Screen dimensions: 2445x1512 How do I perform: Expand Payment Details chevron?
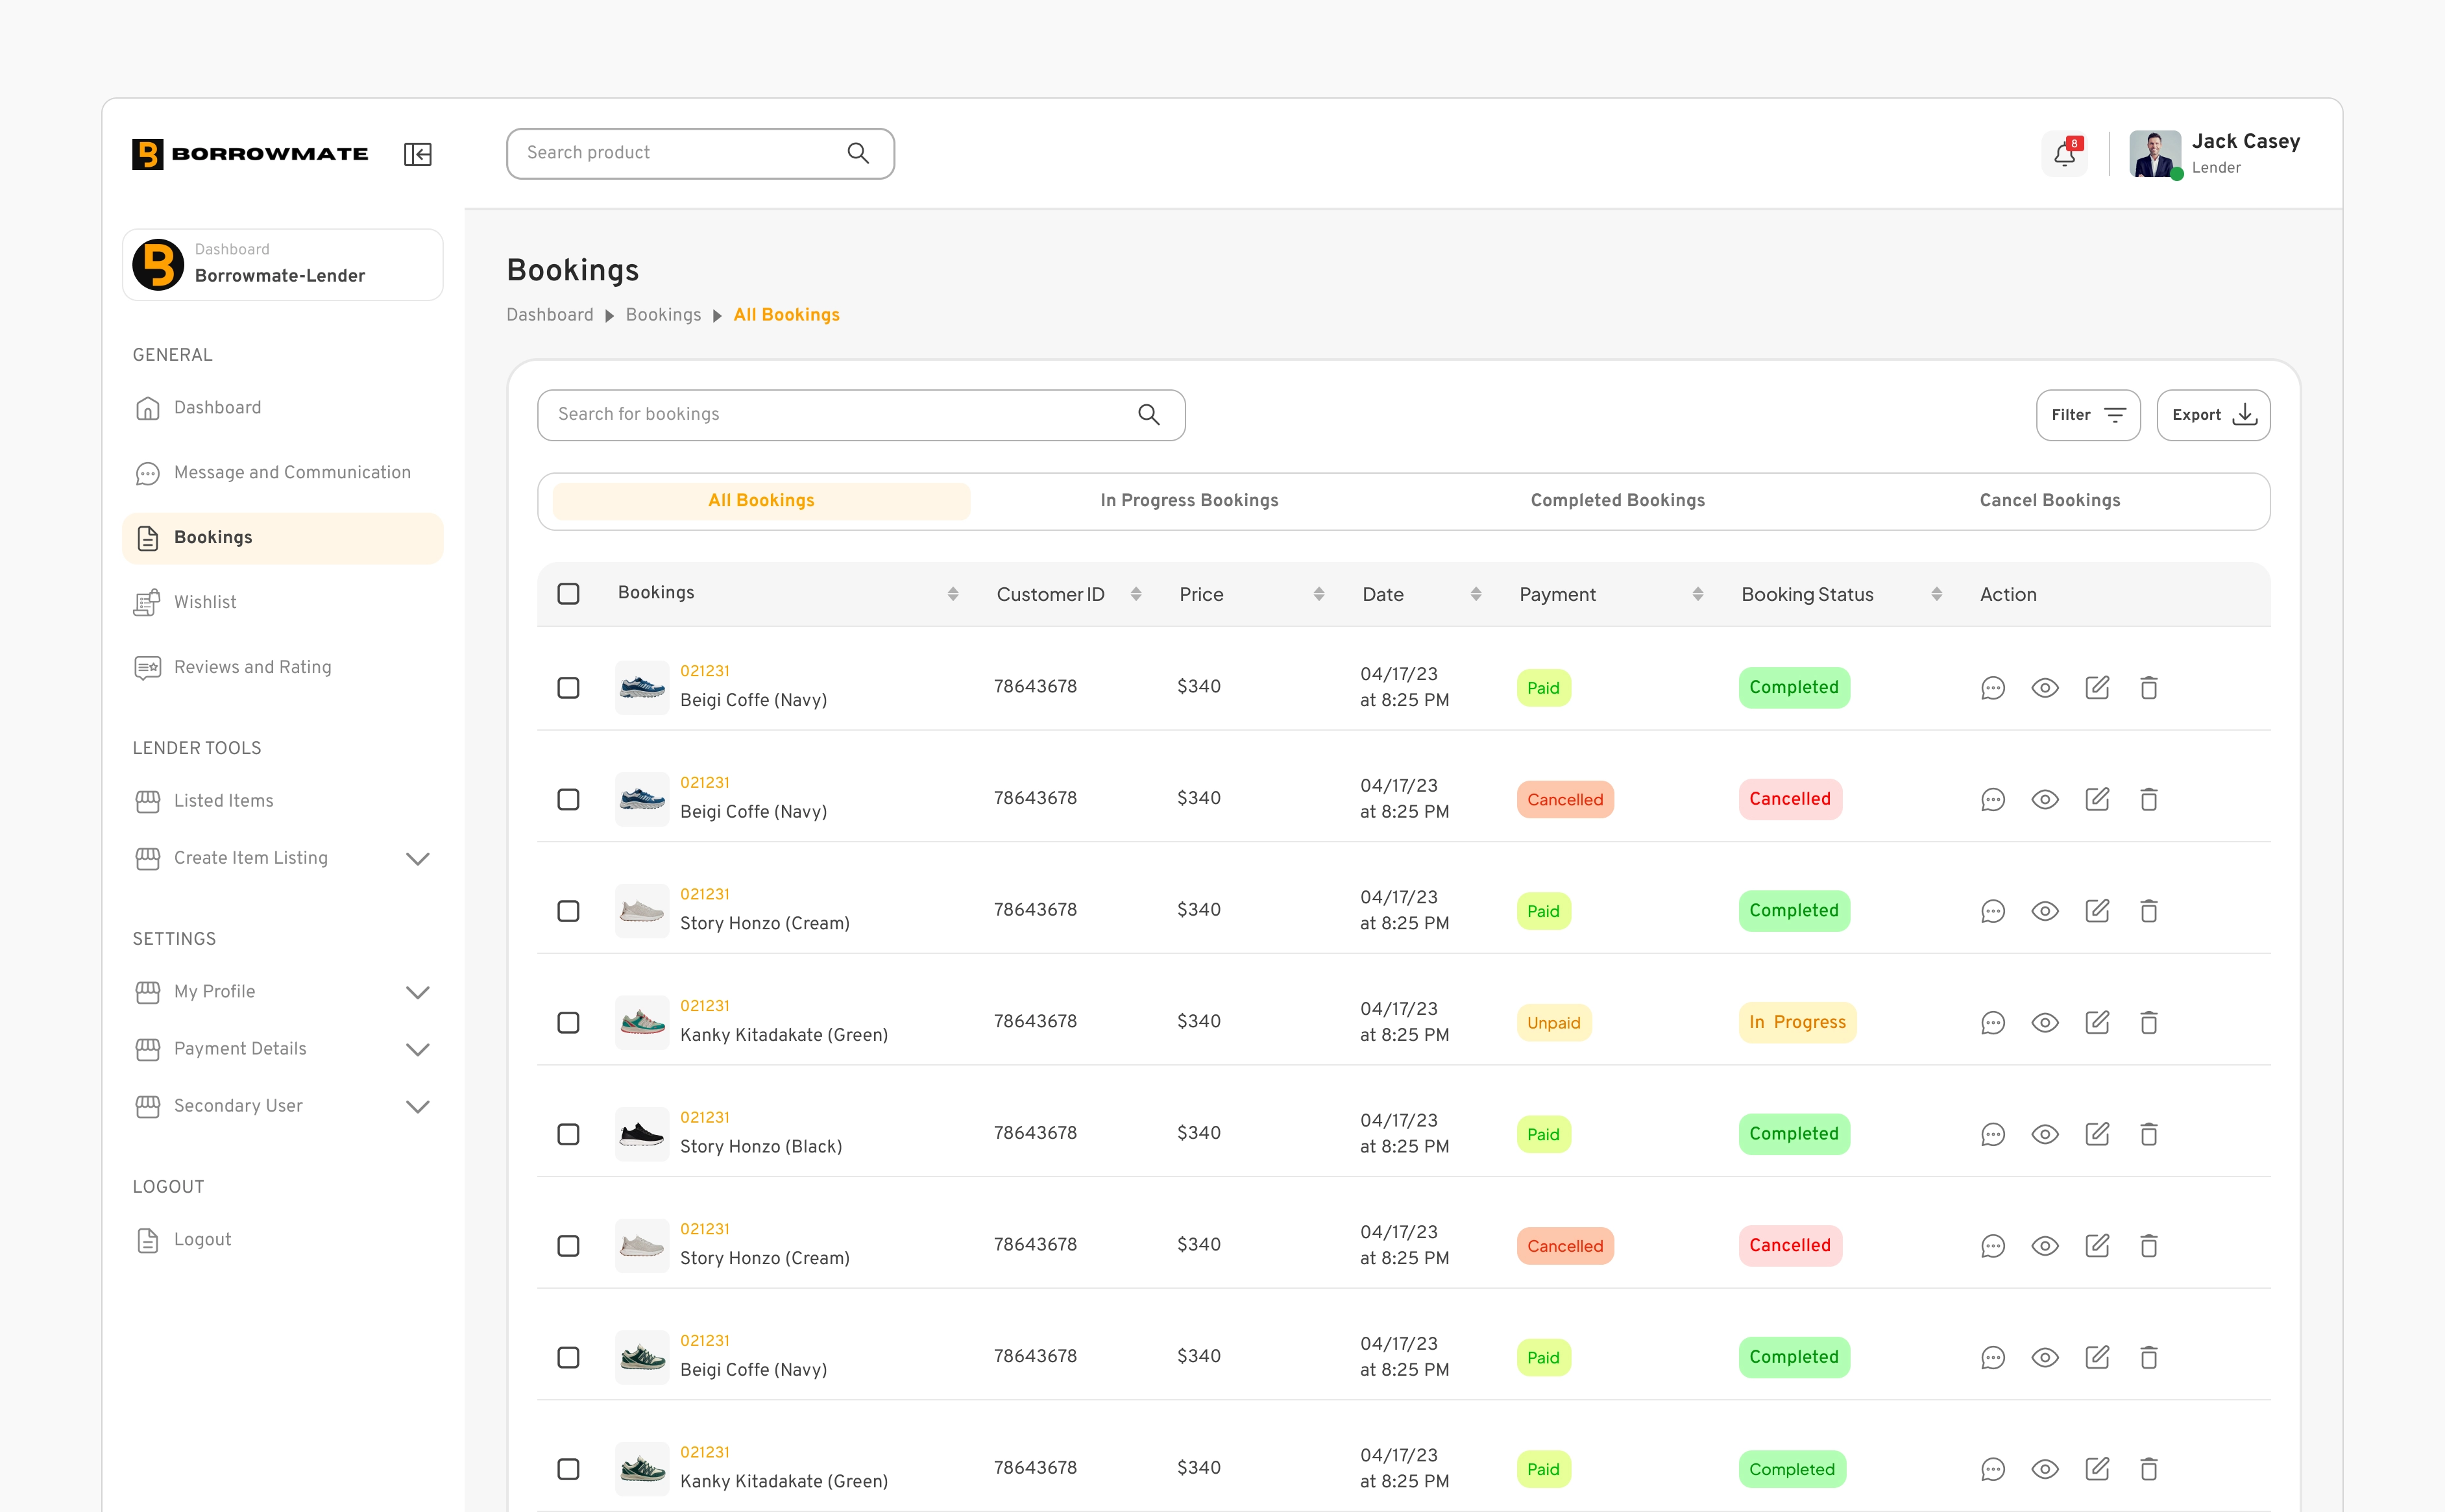pos(418,1049)
